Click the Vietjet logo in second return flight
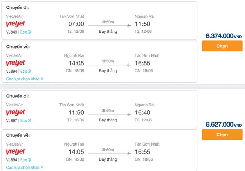 tap(15, 152)
